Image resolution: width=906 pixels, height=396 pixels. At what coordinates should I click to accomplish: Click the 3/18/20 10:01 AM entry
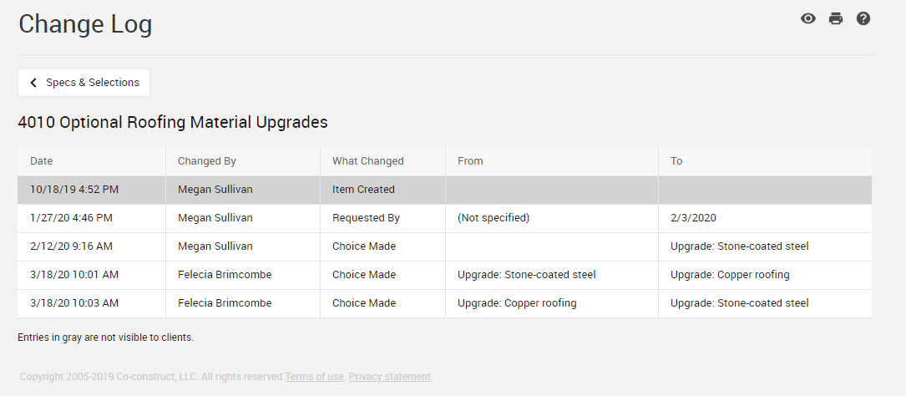[74, 275]
